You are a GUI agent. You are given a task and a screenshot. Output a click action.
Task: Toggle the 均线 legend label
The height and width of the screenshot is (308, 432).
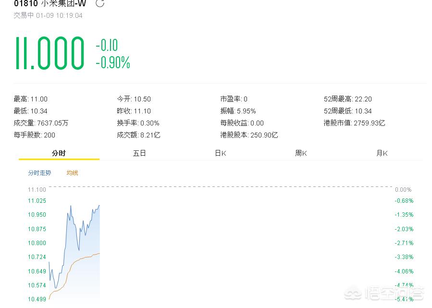(x=72, y=172)
